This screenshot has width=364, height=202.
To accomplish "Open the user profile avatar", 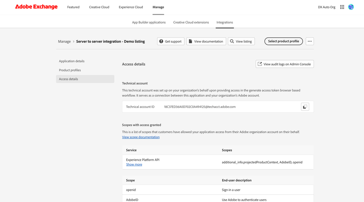I will click(x=351, y=7).
